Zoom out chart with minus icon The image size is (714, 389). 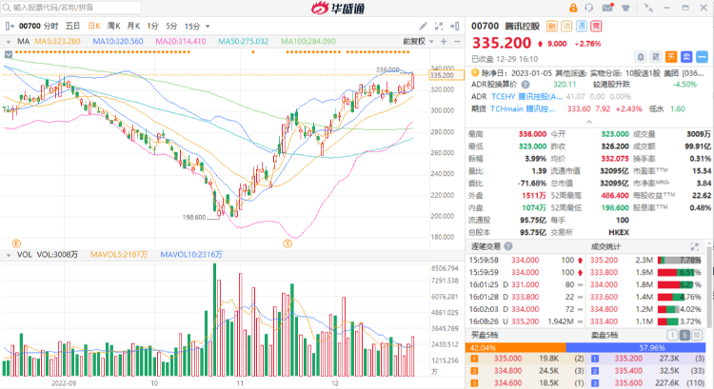click(x=457, y=42)
